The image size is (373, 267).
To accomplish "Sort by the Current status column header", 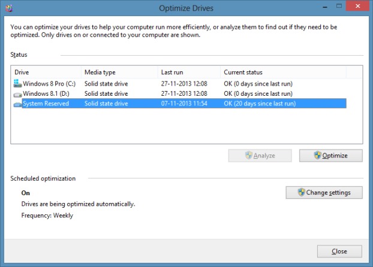I will coord(283,72).
